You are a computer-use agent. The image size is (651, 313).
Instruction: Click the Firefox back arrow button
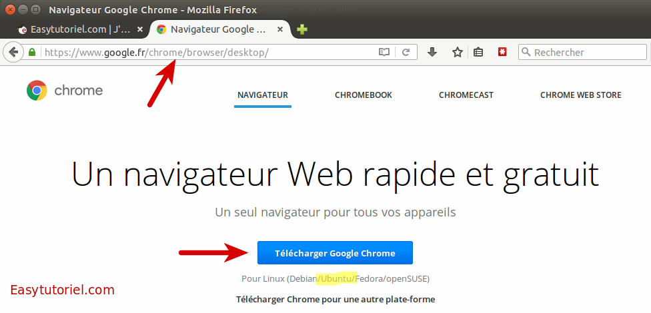point(13,52)
